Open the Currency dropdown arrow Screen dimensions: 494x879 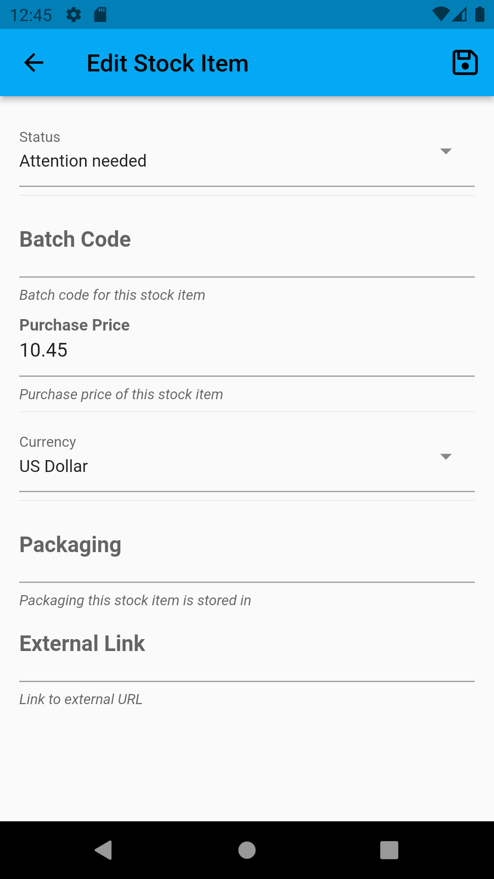(446, 456)
